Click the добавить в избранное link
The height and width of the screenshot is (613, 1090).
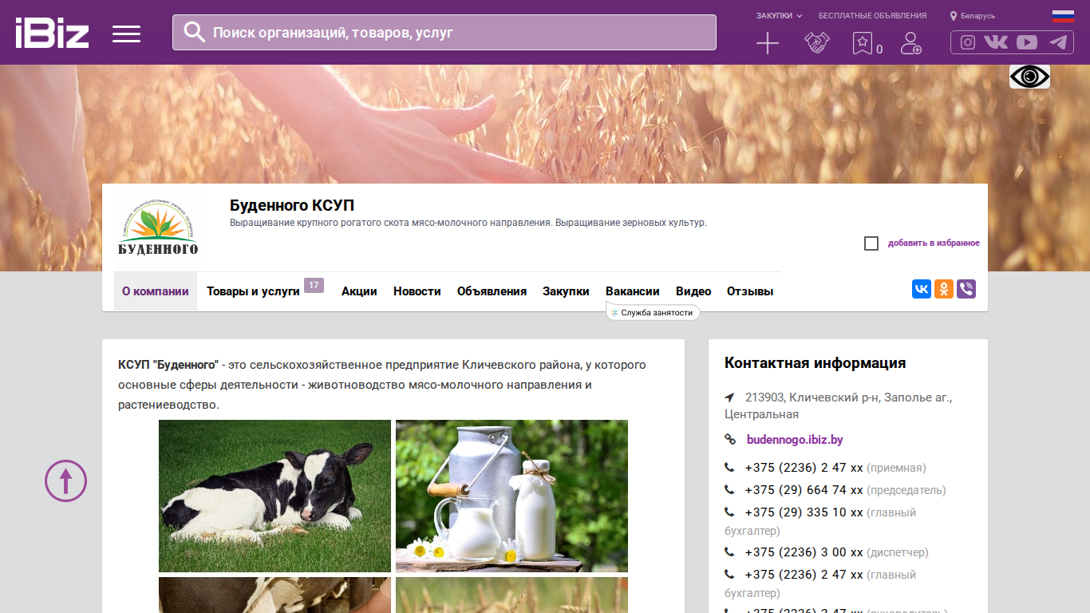934,243
